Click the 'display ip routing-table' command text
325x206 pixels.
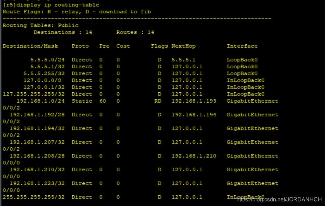(x=58, y=5)
